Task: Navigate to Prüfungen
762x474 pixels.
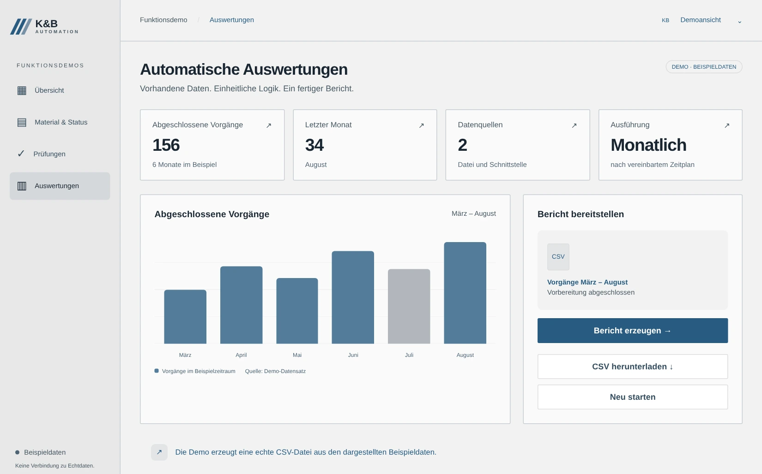Action: click(60, 154)
